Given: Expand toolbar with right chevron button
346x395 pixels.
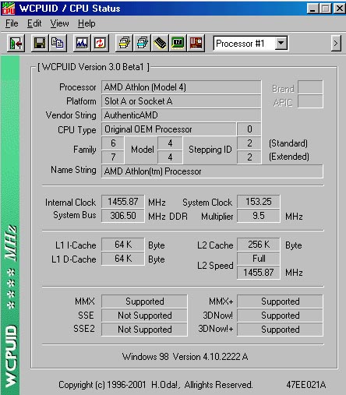Looking at the screenshot, I should click(336, 43).
